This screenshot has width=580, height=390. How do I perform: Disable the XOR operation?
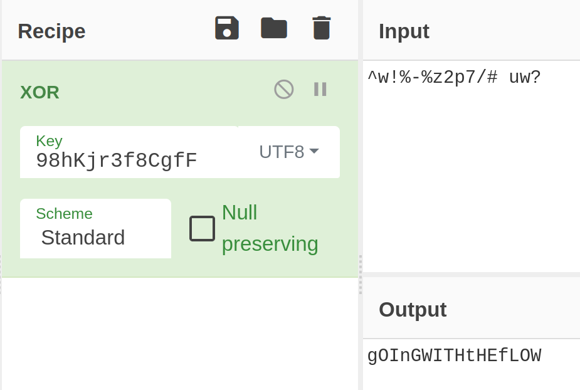coord(284,89)
